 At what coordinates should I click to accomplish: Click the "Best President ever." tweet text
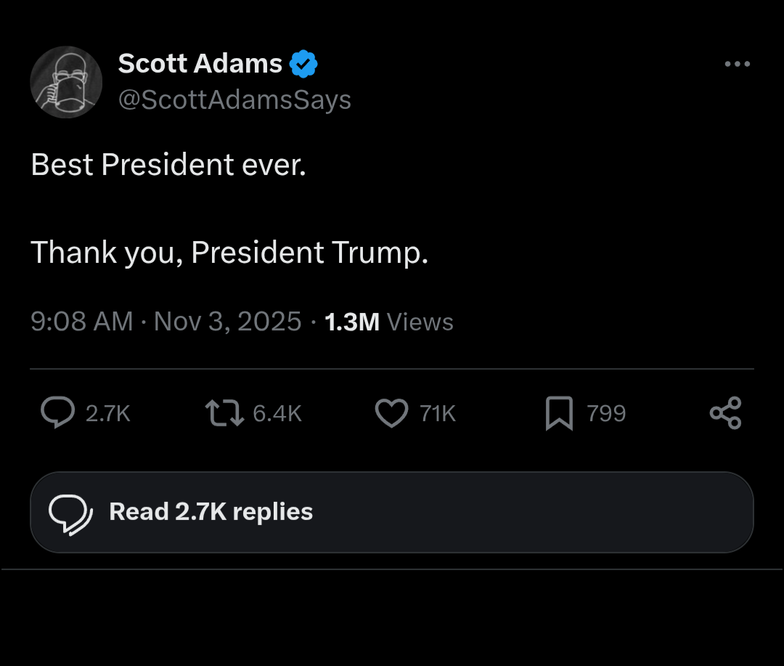168,165
